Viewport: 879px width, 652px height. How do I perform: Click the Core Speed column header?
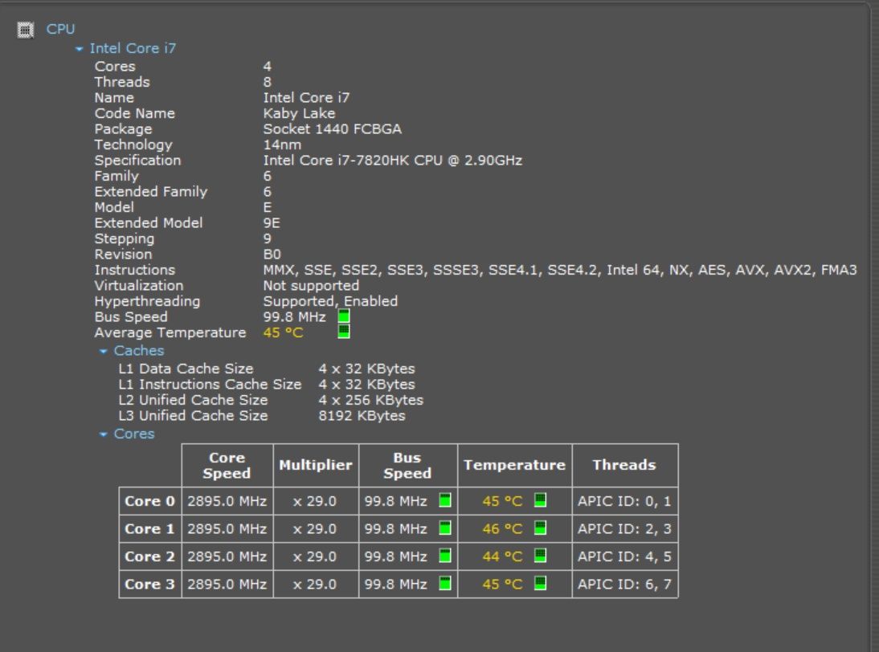tap(227, 466)
